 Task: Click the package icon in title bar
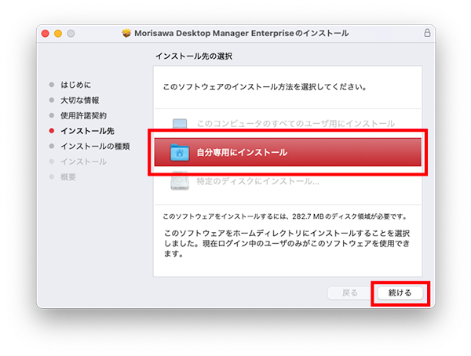coord(126,33)
